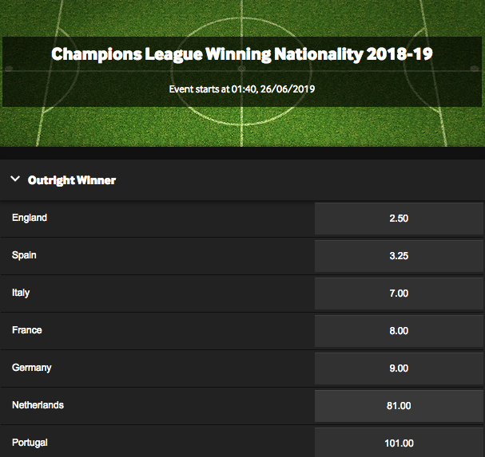Collapse the Outright Winner chevron
The width and height of the screenshot is (485, 457).
[15, 179]
